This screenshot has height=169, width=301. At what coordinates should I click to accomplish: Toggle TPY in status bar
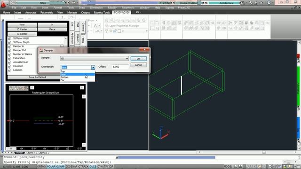(106, 167)
